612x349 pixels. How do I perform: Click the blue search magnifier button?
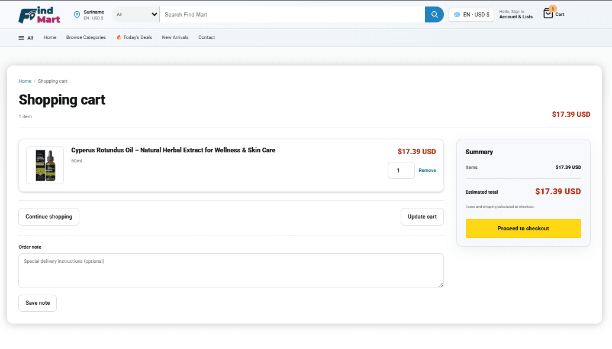434,14
